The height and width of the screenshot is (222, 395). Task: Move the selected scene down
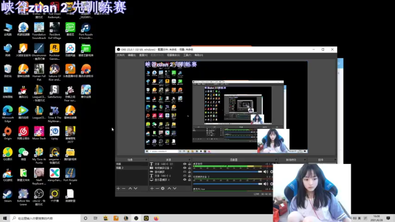tap(136, 188)
